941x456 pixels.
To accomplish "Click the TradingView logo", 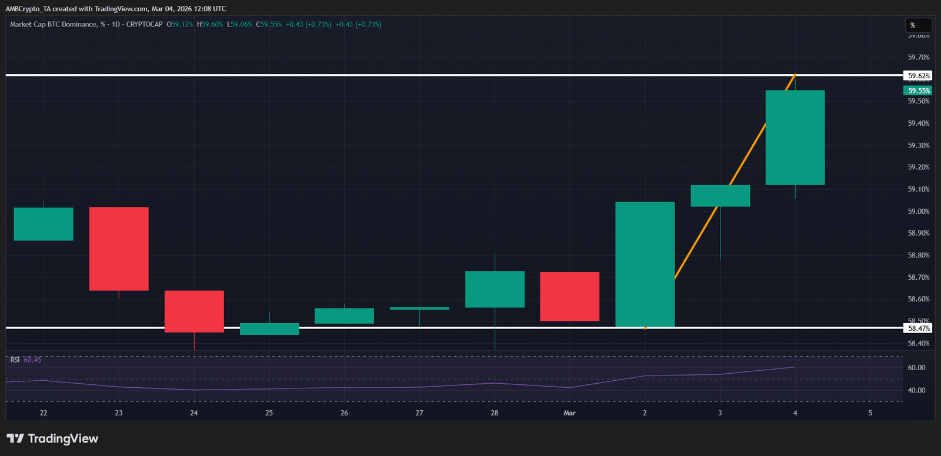I will coord(52,438).
